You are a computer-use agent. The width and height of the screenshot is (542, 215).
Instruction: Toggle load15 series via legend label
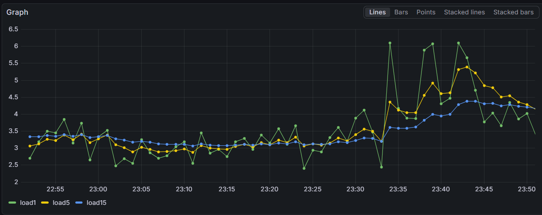[x=96, y=203]
